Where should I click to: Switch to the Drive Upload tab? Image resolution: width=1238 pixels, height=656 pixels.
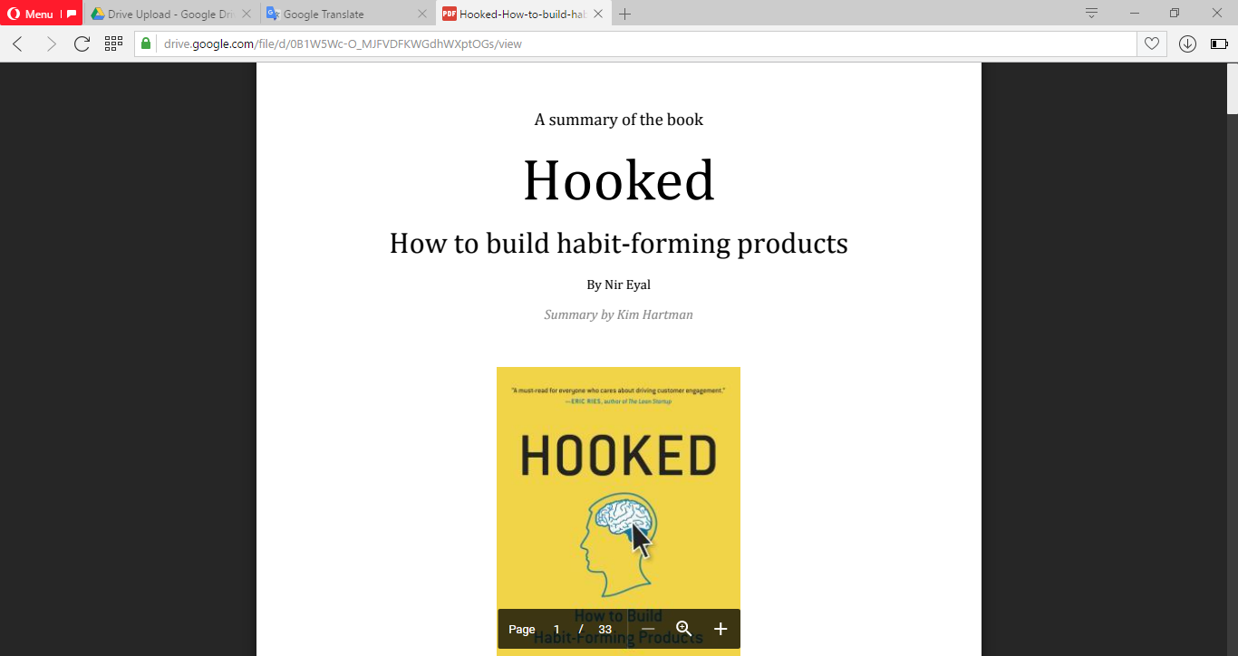pyautogui.click(x=161, y=14)
